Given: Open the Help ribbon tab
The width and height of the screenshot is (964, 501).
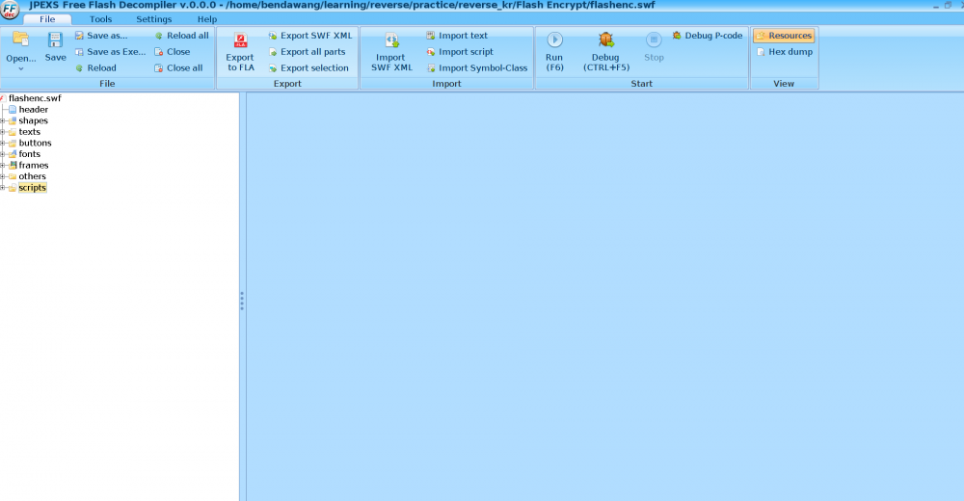Looking at the screenshot, I should click(207, 19).
